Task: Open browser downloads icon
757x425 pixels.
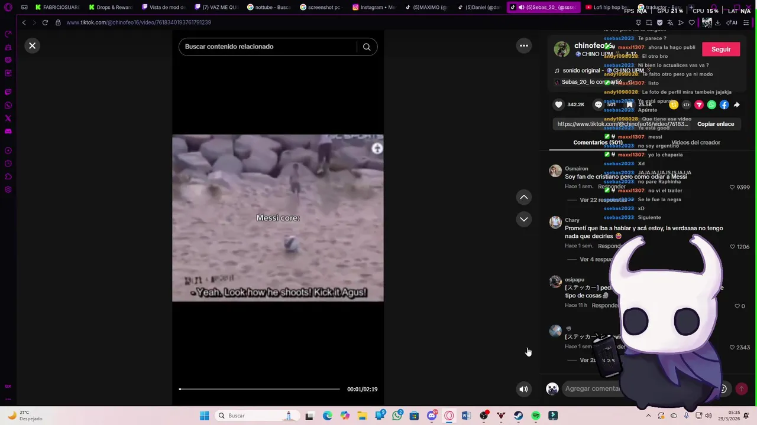Action: pyautogui.click(x=717, y=22)
